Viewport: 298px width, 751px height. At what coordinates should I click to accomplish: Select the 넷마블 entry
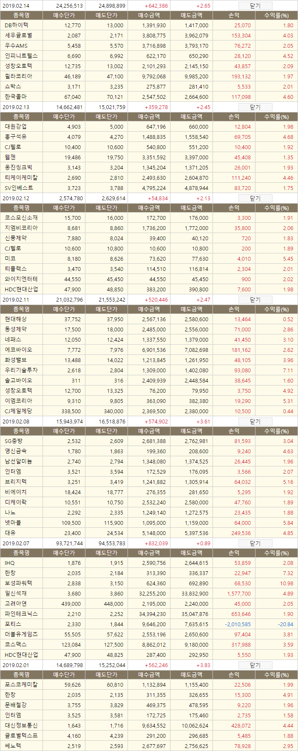point(13,523)
